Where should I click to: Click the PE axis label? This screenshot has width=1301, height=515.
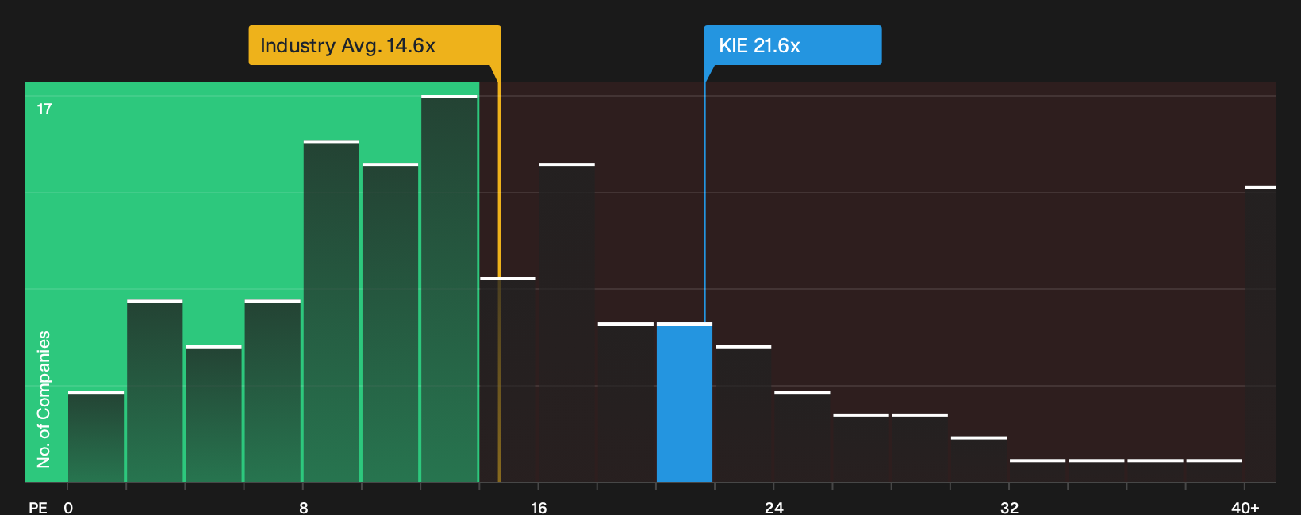pyautogui.click(x=38, y=507)
